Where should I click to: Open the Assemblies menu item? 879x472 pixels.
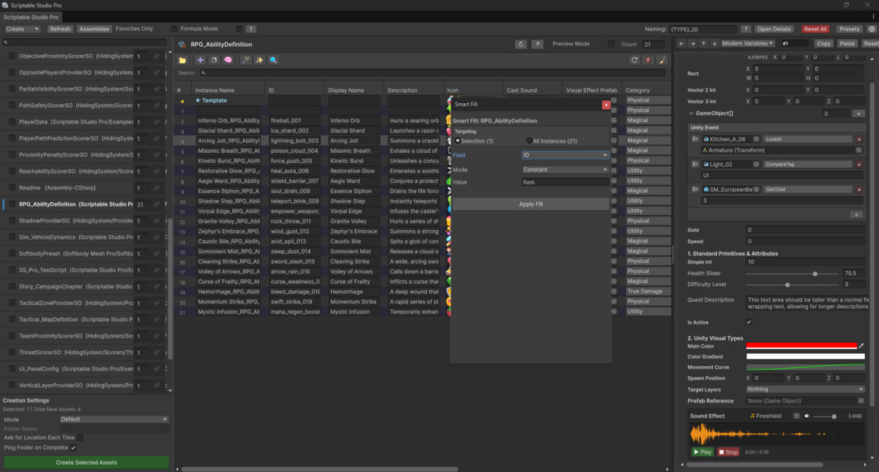pyautogui.click(x=94, y=29)
